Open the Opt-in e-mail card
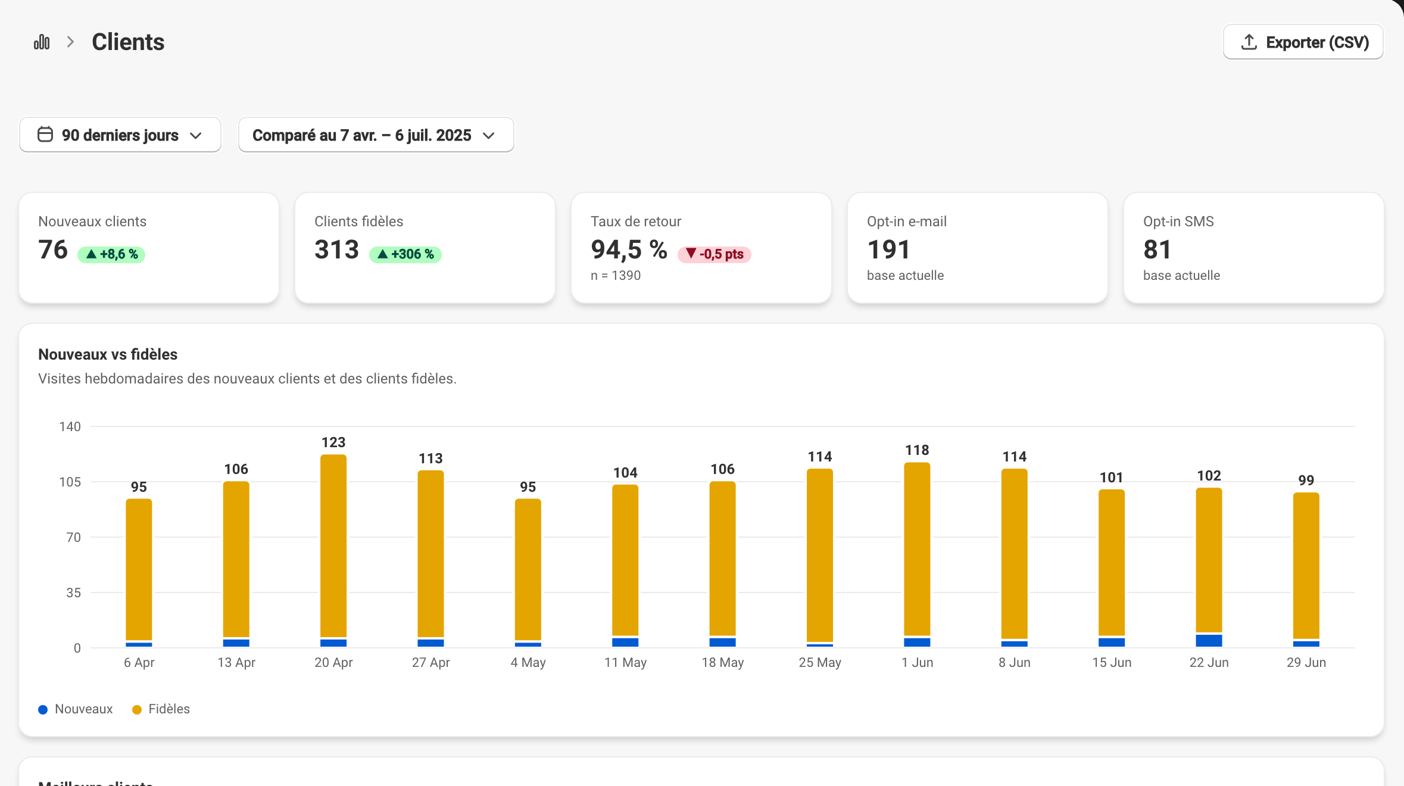The height and width of the screenshot is (786, 1404). [x=978, y=248]
